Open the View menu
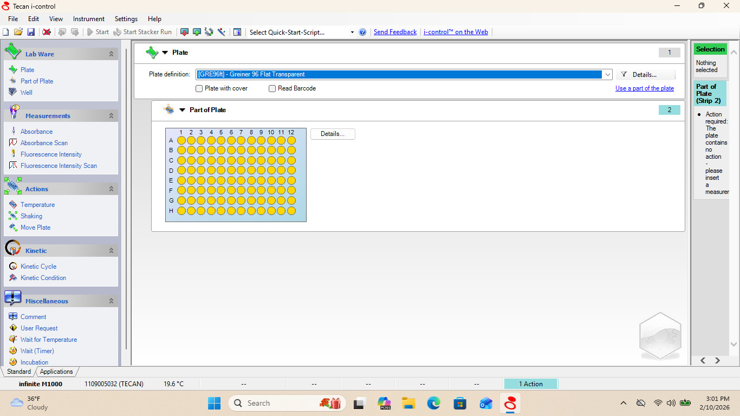Image resolution: width=740 pixels, height=416 pixels. coord(56,19)
